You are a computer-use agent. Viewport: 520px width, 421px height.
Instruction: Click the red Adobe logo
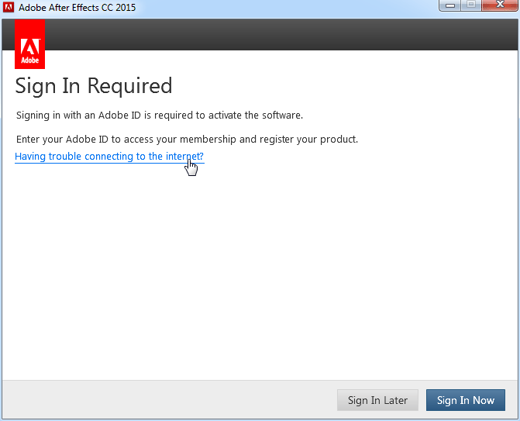[x=30, y=43]
